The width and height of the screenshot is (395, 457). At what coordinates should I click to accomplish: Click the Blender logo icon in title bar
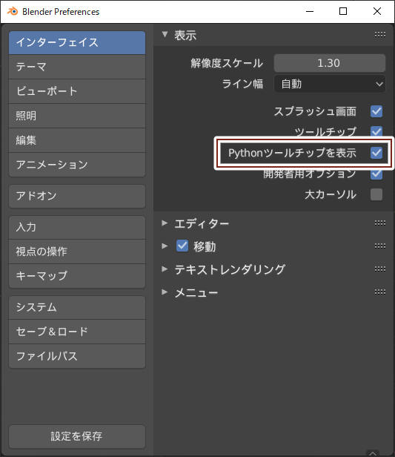pos(12,12)
